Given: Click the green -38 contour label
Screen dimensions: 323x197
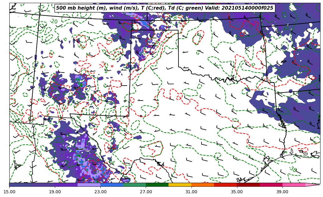Looking at the screenshot, I should coord(292,169).
